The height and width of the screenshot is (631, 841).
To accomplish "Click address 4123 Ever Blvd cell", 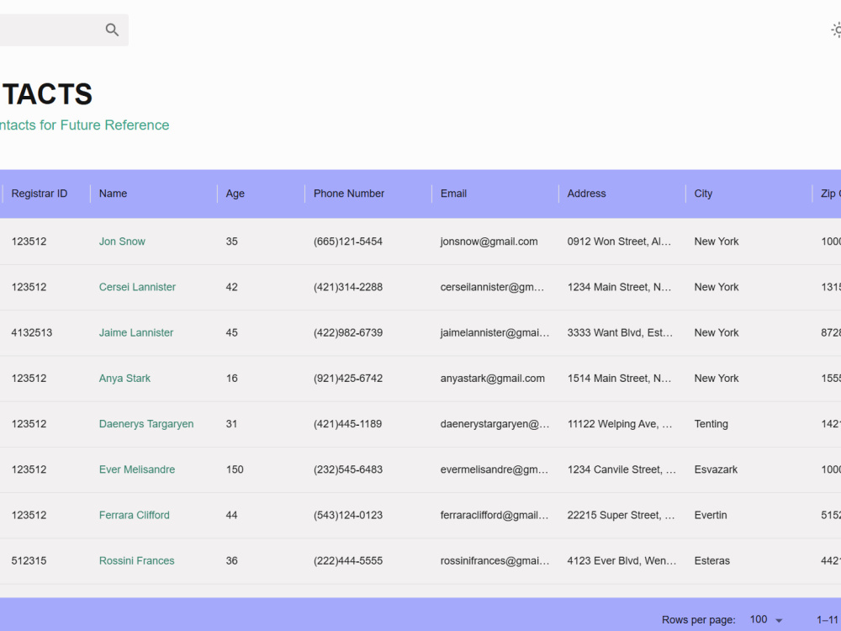I will tap(622, 560).
